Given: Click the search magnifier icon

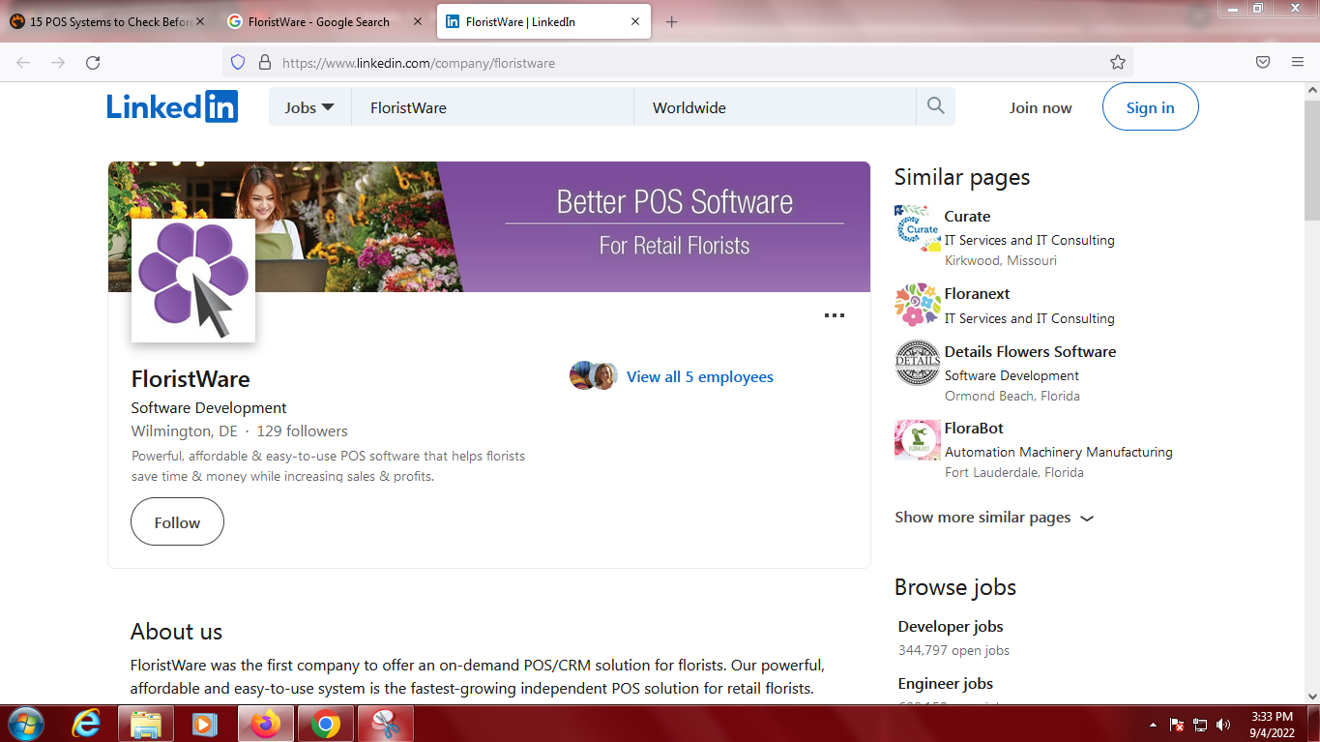Looking at the screenshot, I should pos(935,106).
